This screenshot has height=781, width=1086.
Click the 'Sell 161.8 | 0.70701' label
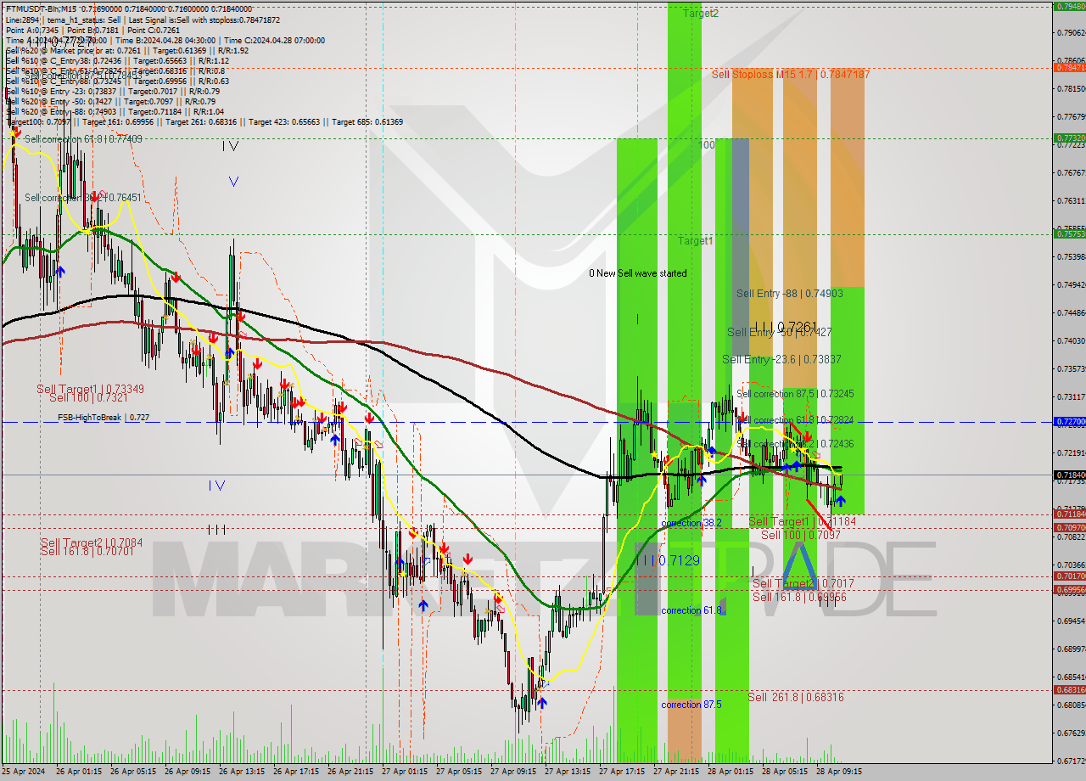87,551
